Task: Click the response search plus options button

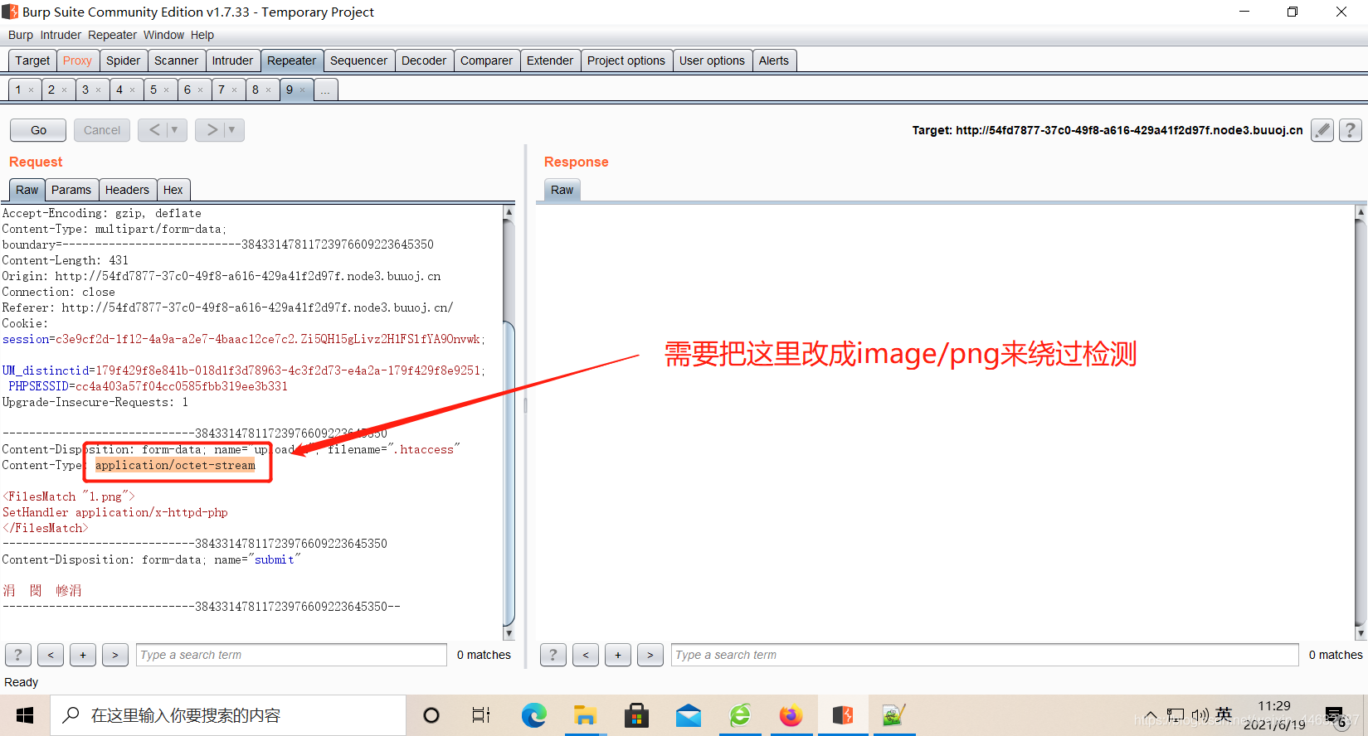Action: point(618,655)
